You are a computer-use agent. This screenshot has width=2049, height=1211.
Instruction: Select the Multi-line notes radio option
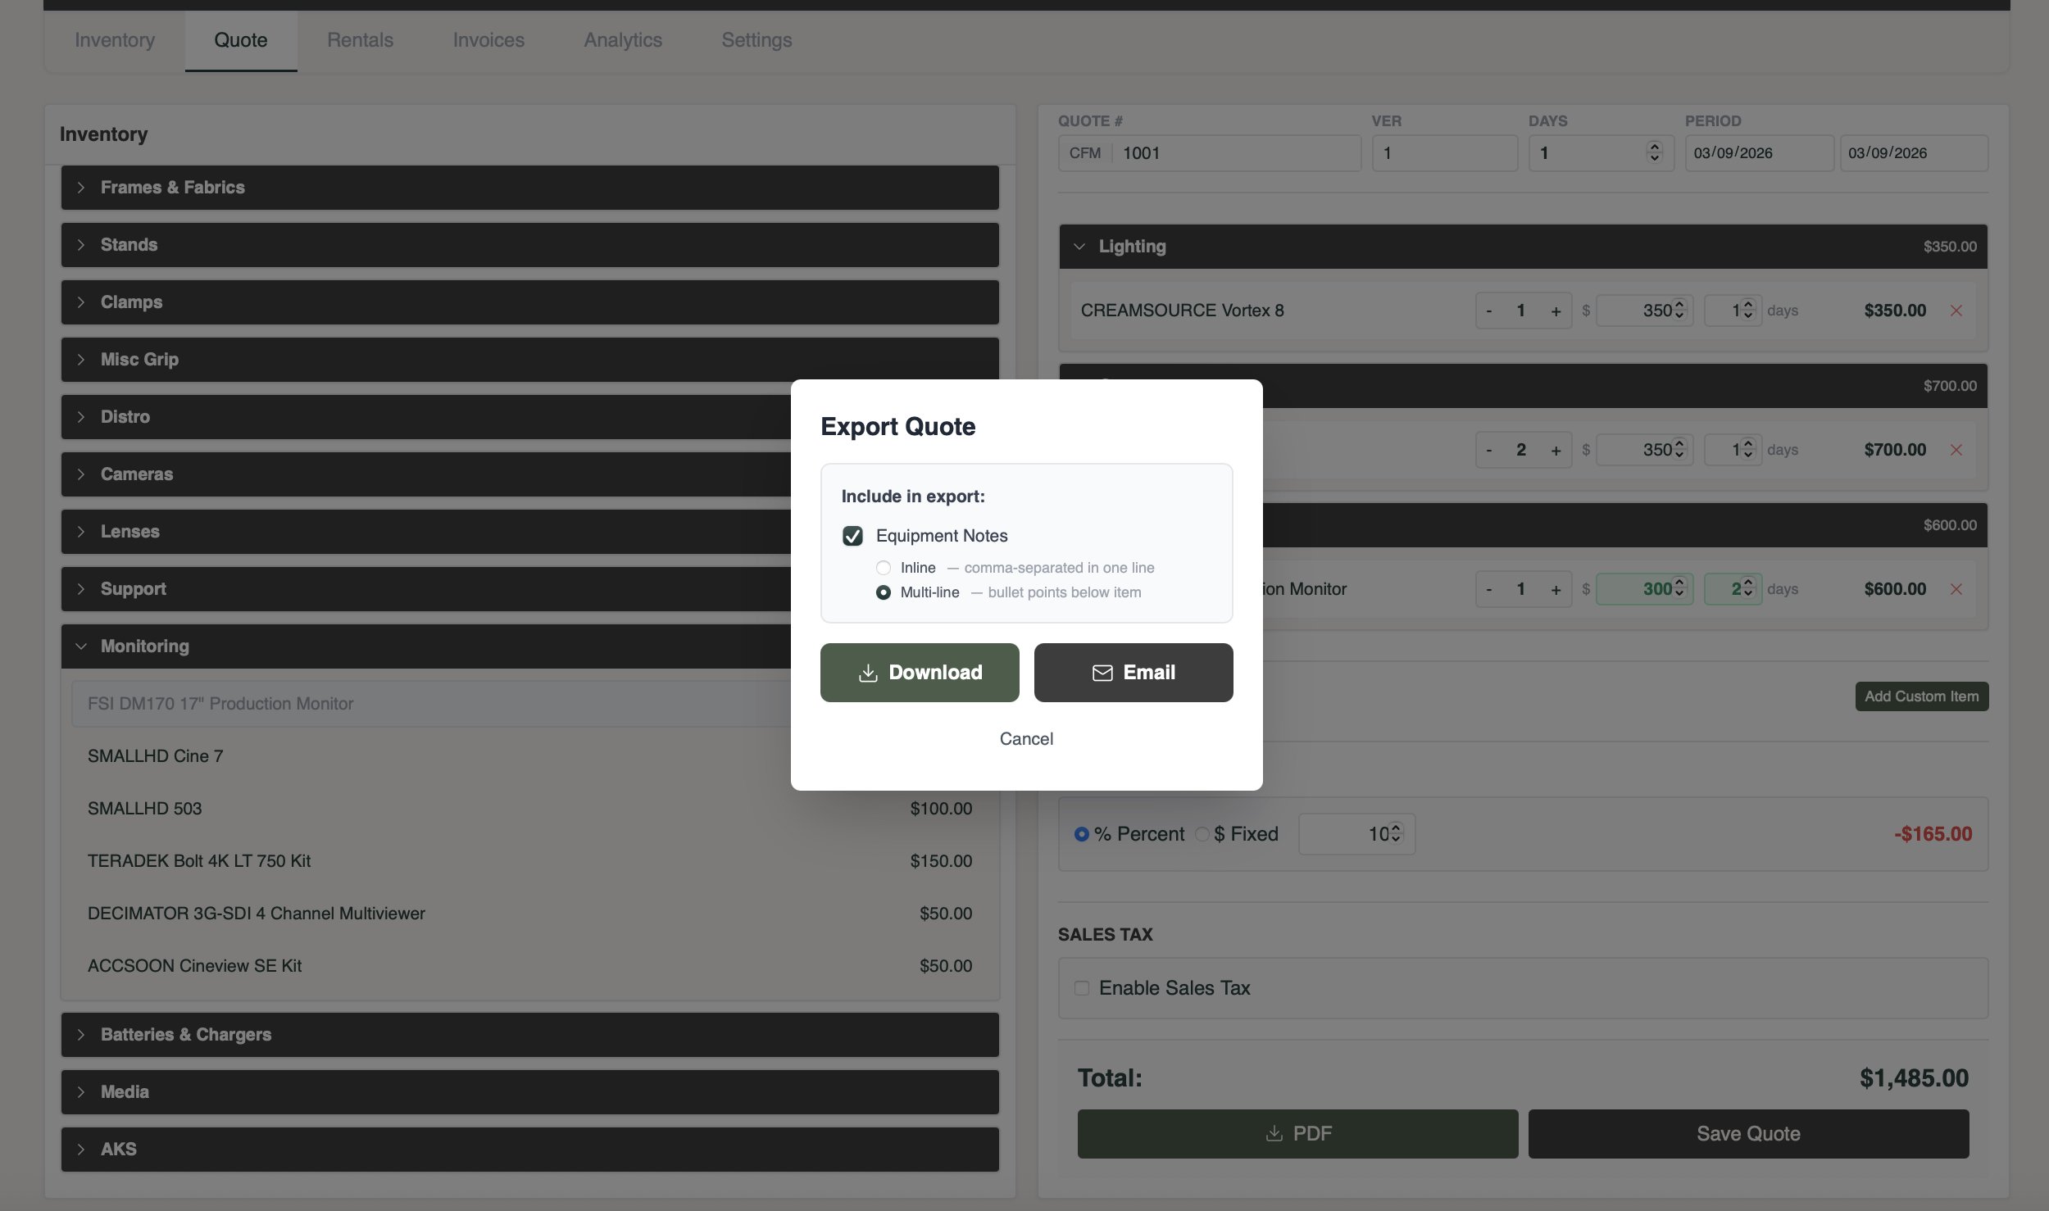click(x=884, y=592)
